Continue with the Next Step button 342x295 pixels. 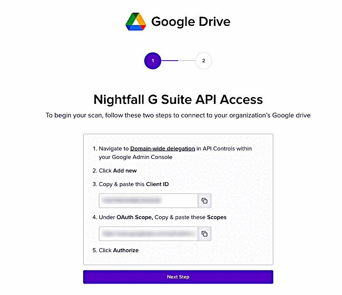178,277
